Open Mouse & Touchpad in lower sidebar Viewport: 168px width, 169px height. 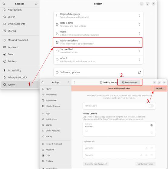point(56,144)
